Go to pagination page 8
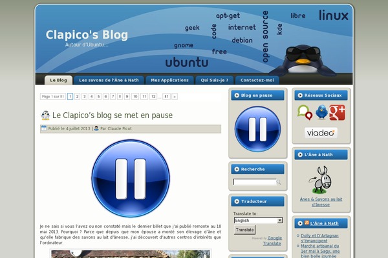Image resolution: width=388 pixels, height=258 pixels. pos(120,97)
